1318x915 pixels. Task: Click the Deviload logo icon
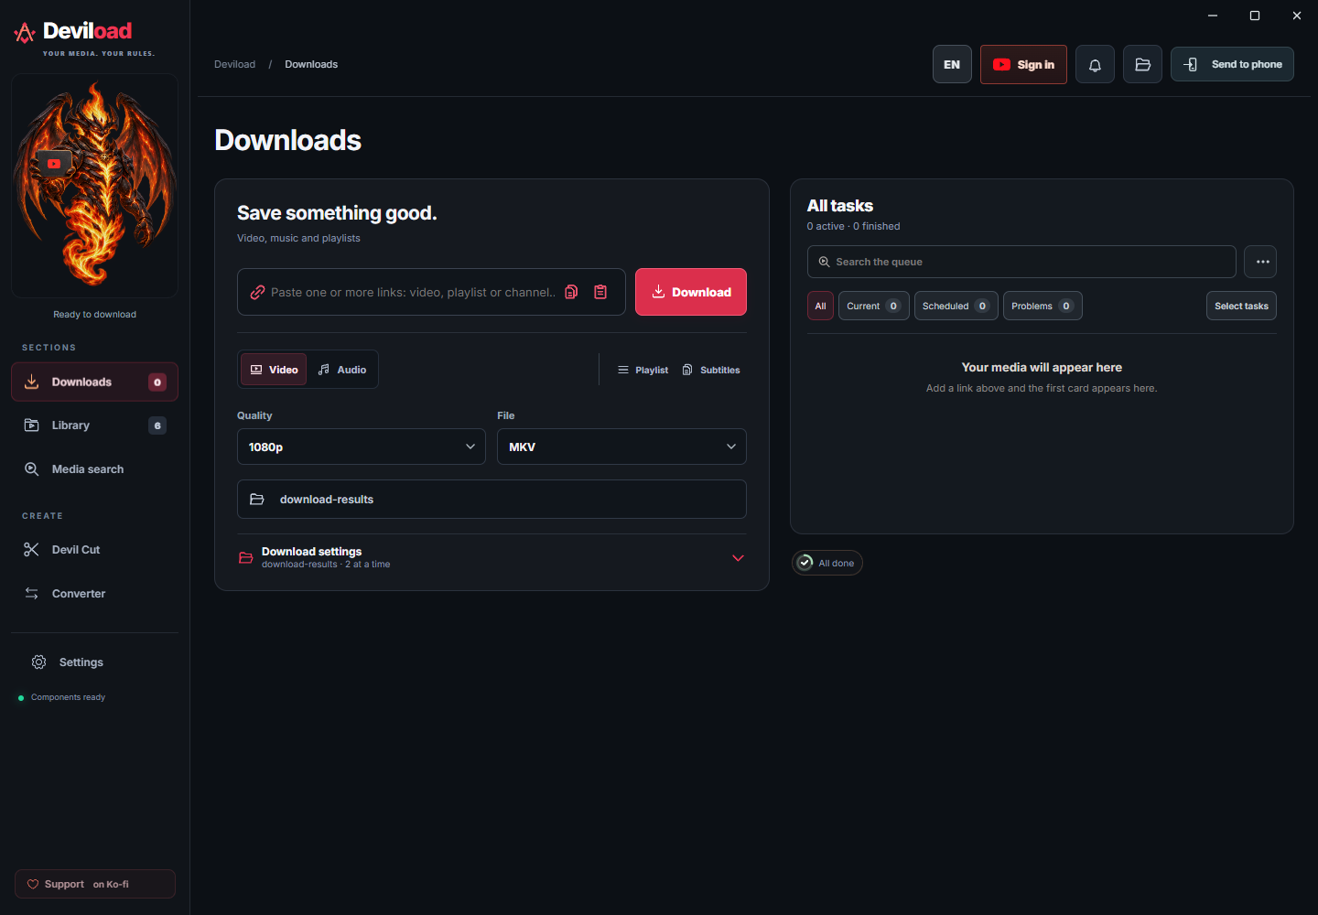pyautogui.click(x=25, y=33)
